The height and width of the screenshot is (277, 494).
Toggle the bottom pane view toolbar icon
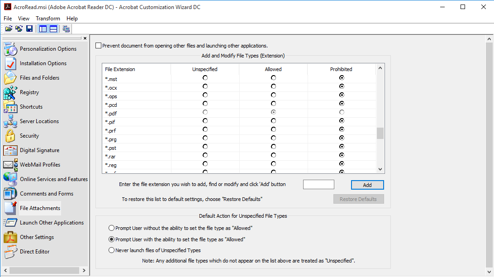tap(53, 29)
